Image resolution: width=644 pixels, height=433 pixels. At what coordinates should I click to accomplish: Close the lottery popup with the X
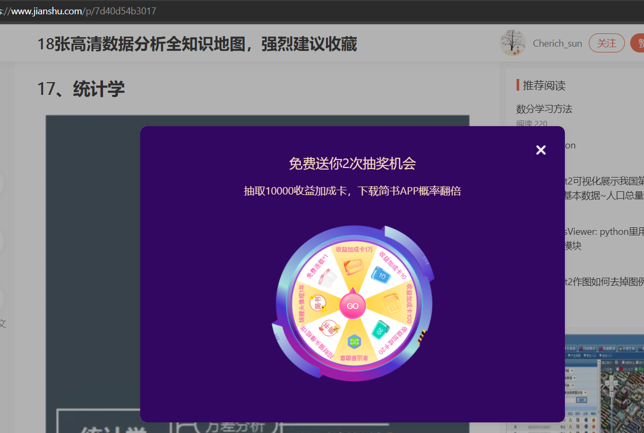(x=541, y=150)
